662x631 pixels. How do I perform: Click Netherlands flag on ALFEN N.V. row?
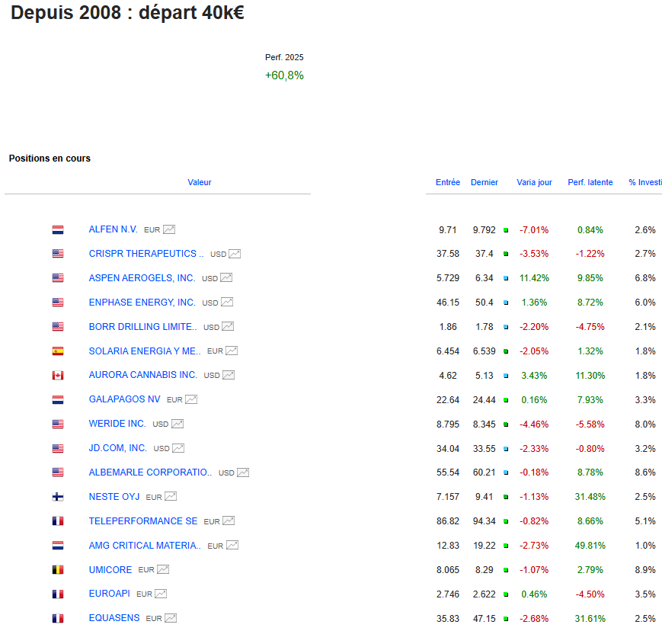58,229
